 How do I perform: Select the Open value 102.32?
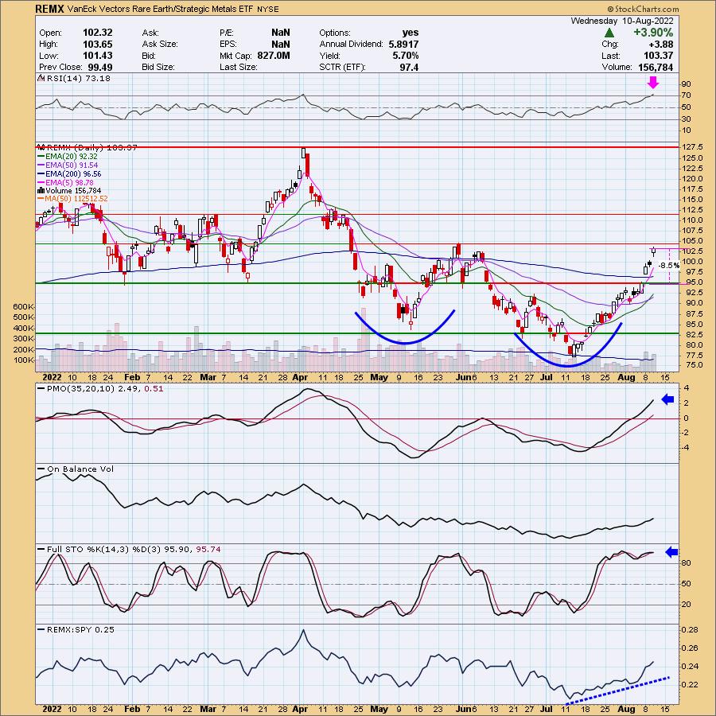[x=97, y=33]
